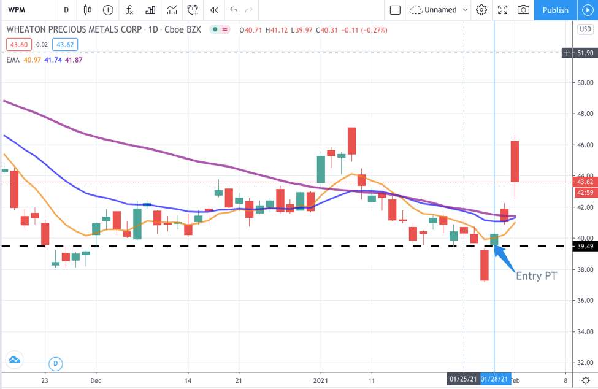Take a chart snapshot with the camera icon
The image size is (598, 389).
(523, 10)
